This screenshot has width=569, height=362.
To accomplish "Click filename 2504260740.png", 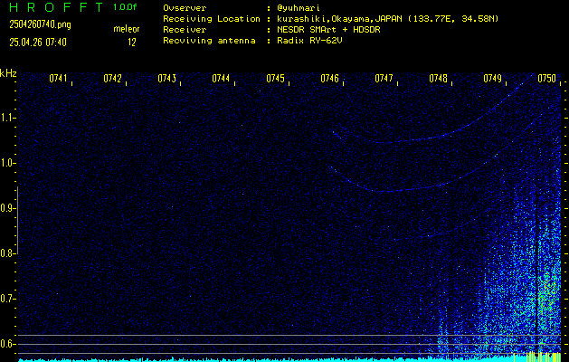I will click(x=41, y=24).
